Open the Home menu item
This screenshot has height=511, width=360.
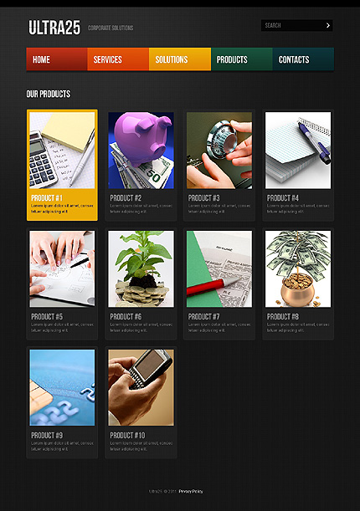point(57,59)
